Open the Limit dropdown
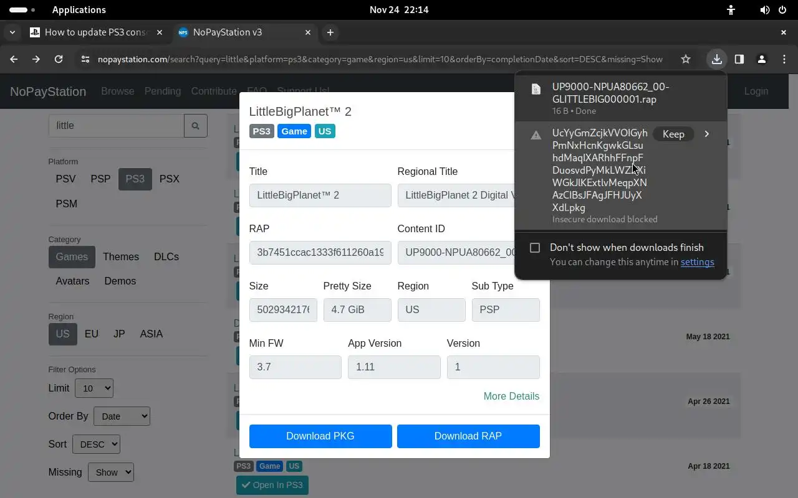798x498 pixels. (x=94, y=388)
